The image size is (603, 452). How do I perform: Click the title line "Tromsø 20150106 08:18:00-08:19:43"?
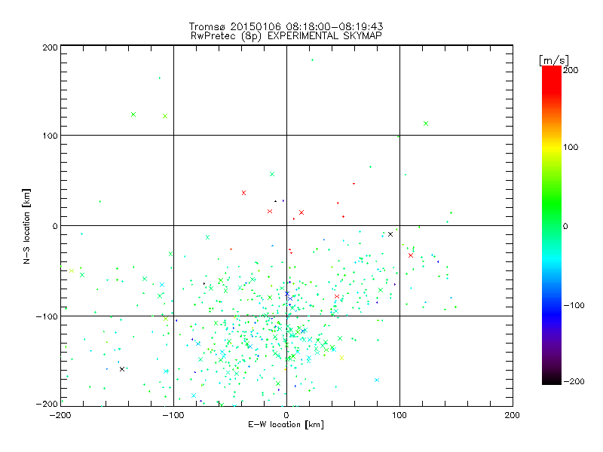click(x=286, y=26)
